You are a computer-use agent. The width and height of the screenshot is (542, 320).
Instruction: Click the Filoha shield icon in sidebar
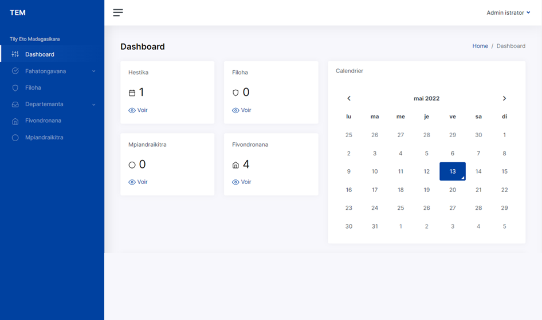pyautogui.click(x=15, y=88)
